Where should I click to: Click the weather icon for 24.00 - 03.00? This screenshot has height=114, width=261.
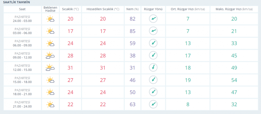[50, 19]
